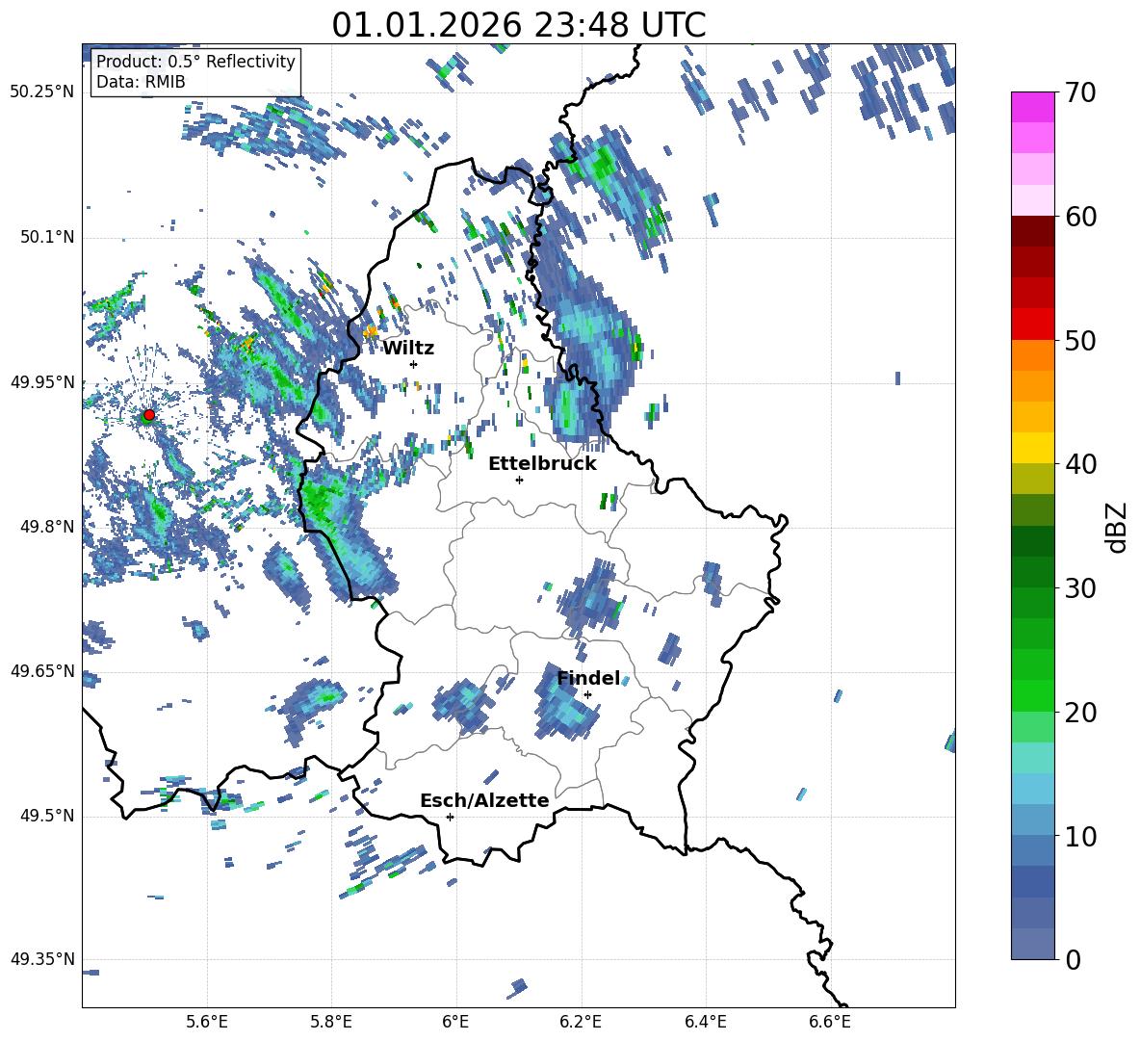1140x1041 pixels.
Task: Click the 50.25°N latitude label
Action: [42, 92]
